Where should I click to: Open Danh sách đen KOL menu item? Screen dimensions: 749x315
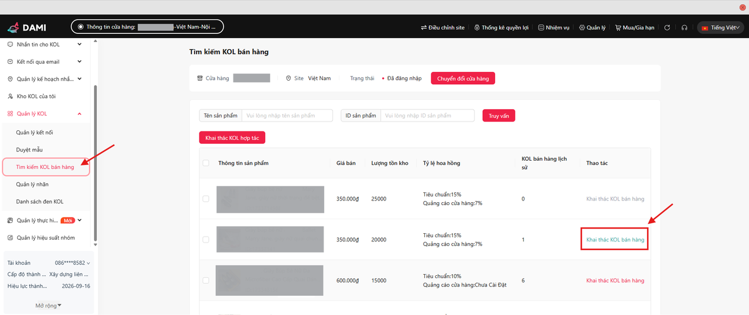(x=40, y=202)
